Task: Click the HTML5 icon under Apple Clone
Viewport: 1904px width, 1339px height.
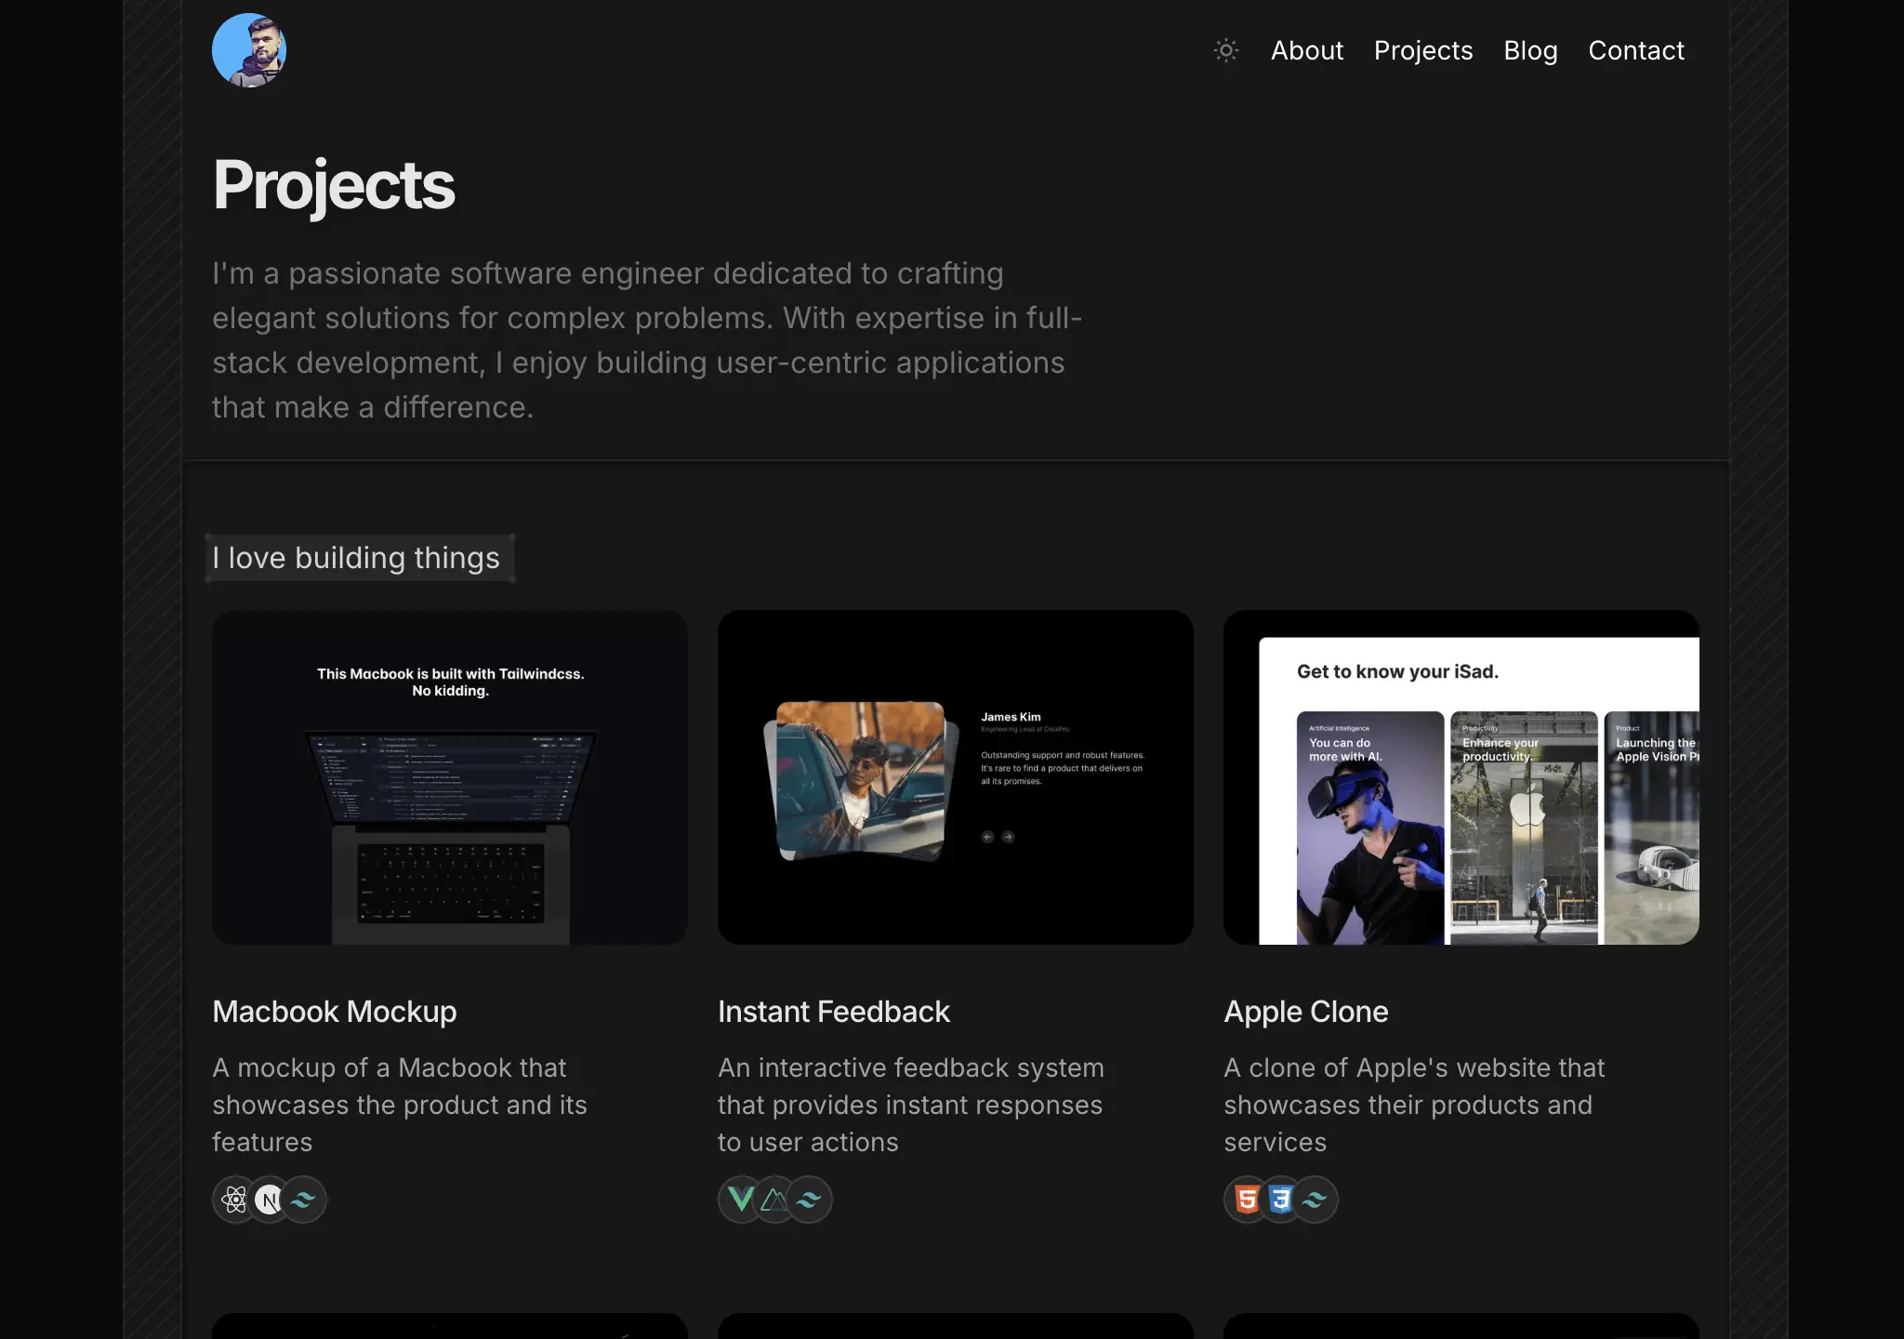Action: tap(1247, 1200)
